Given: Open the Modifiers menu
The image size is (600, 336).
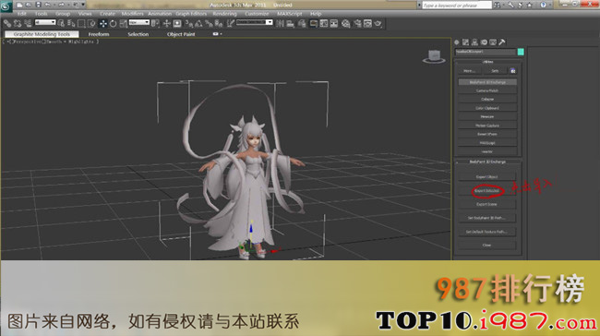Looking at the screenshot, I should (x=132, y=14).
